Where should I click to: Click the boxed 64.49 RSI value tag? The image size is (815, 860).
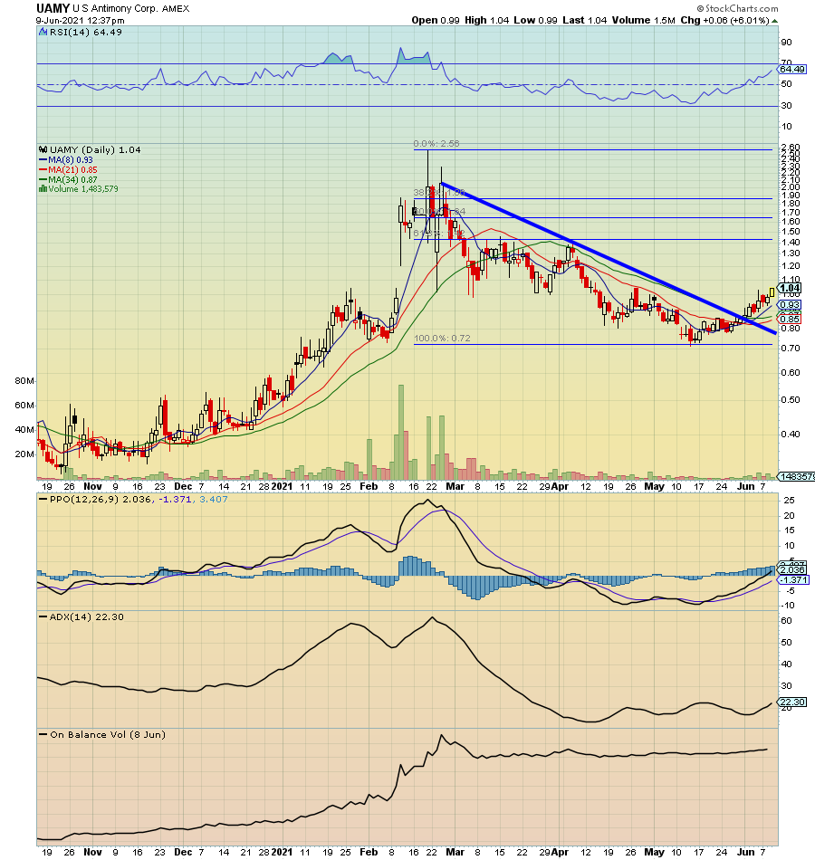792,69
